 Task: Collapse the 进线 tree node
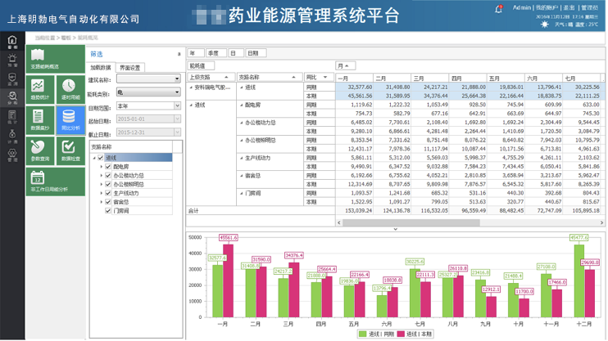click(x=94, y=158)
